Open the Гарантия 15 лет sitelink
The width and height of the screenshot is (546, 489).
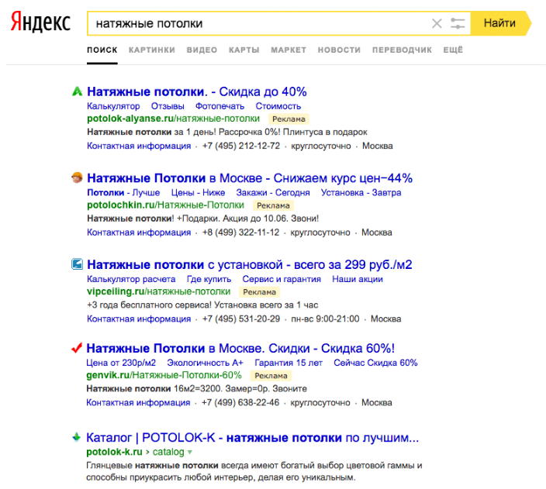pyautogui.click(x=289, y=363)
